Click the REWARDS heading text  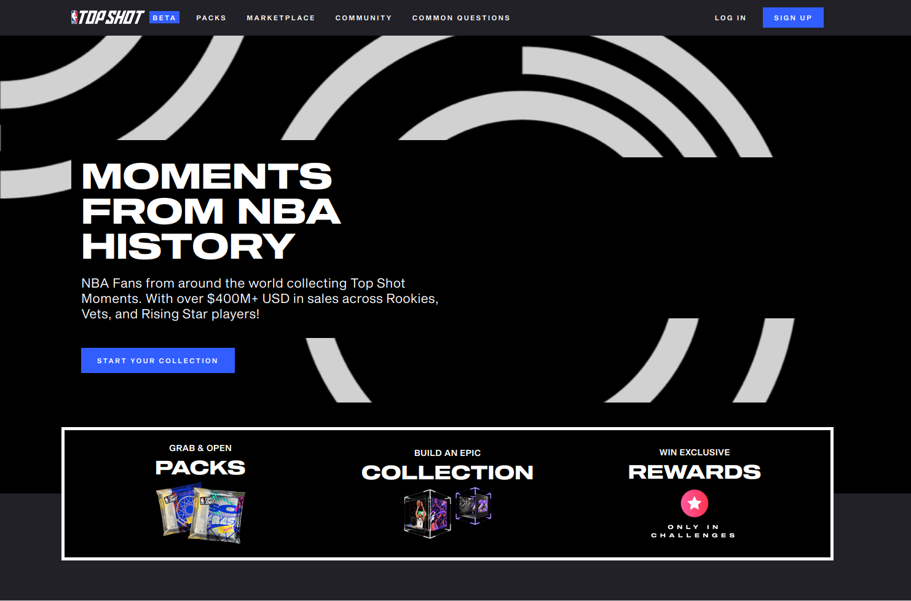click(695, 471)
